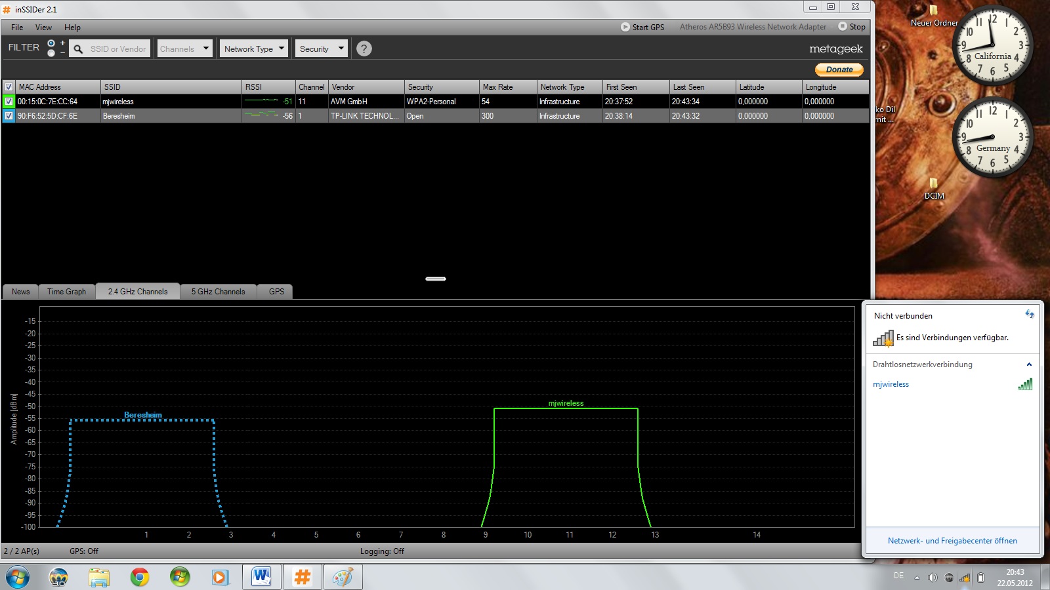Switch to the News tab
Screen dimensions: 1050x590
click(20, 292)
